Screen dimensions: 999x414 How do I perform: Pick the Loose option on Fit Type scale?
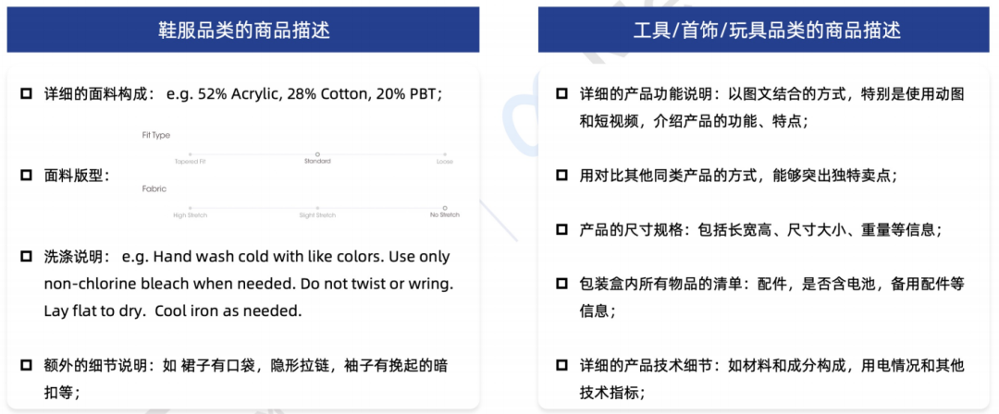coord(445,154)
